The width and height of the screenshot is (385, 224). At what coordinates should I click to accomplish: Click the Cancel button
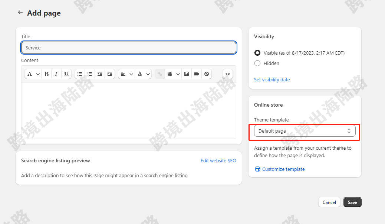[329, 202]
